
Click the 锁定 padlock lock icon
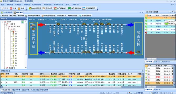tap(19, 8)
